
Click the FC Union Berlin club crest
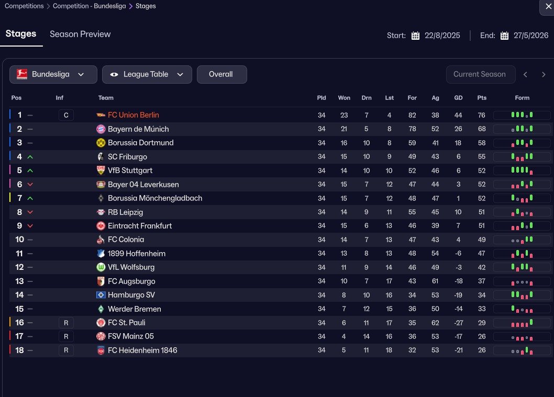[x=101, y=115]
